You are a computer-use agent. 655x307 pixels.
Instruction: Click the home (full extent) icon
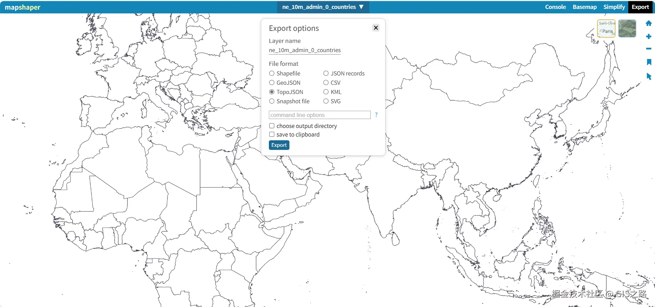[648, 23]
